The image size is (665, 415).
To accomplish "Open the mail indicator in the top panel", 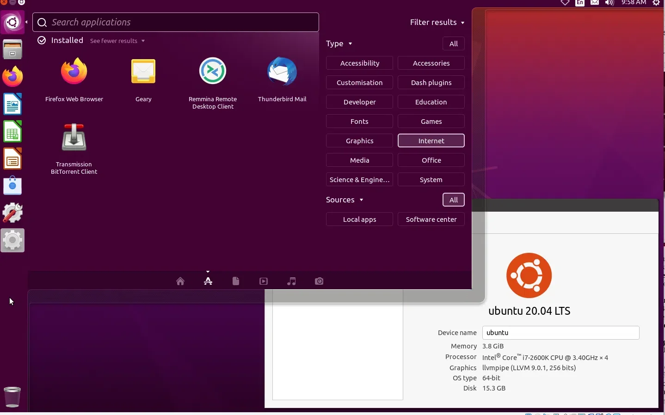I will point(595,3).
